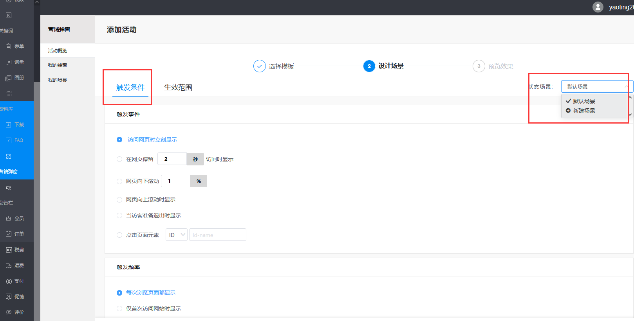Select the 在网页停留 radio button
The width and height of the screenshot is (634, 321).
pos(119,159)
